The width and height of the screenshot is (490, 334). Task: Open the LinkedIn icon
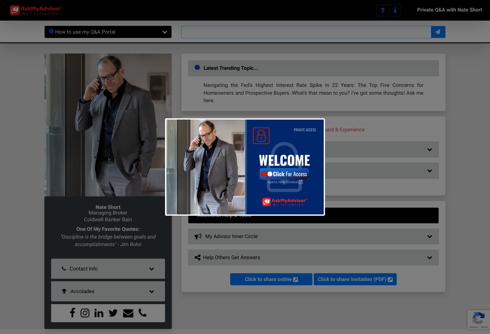pos(99,313)
